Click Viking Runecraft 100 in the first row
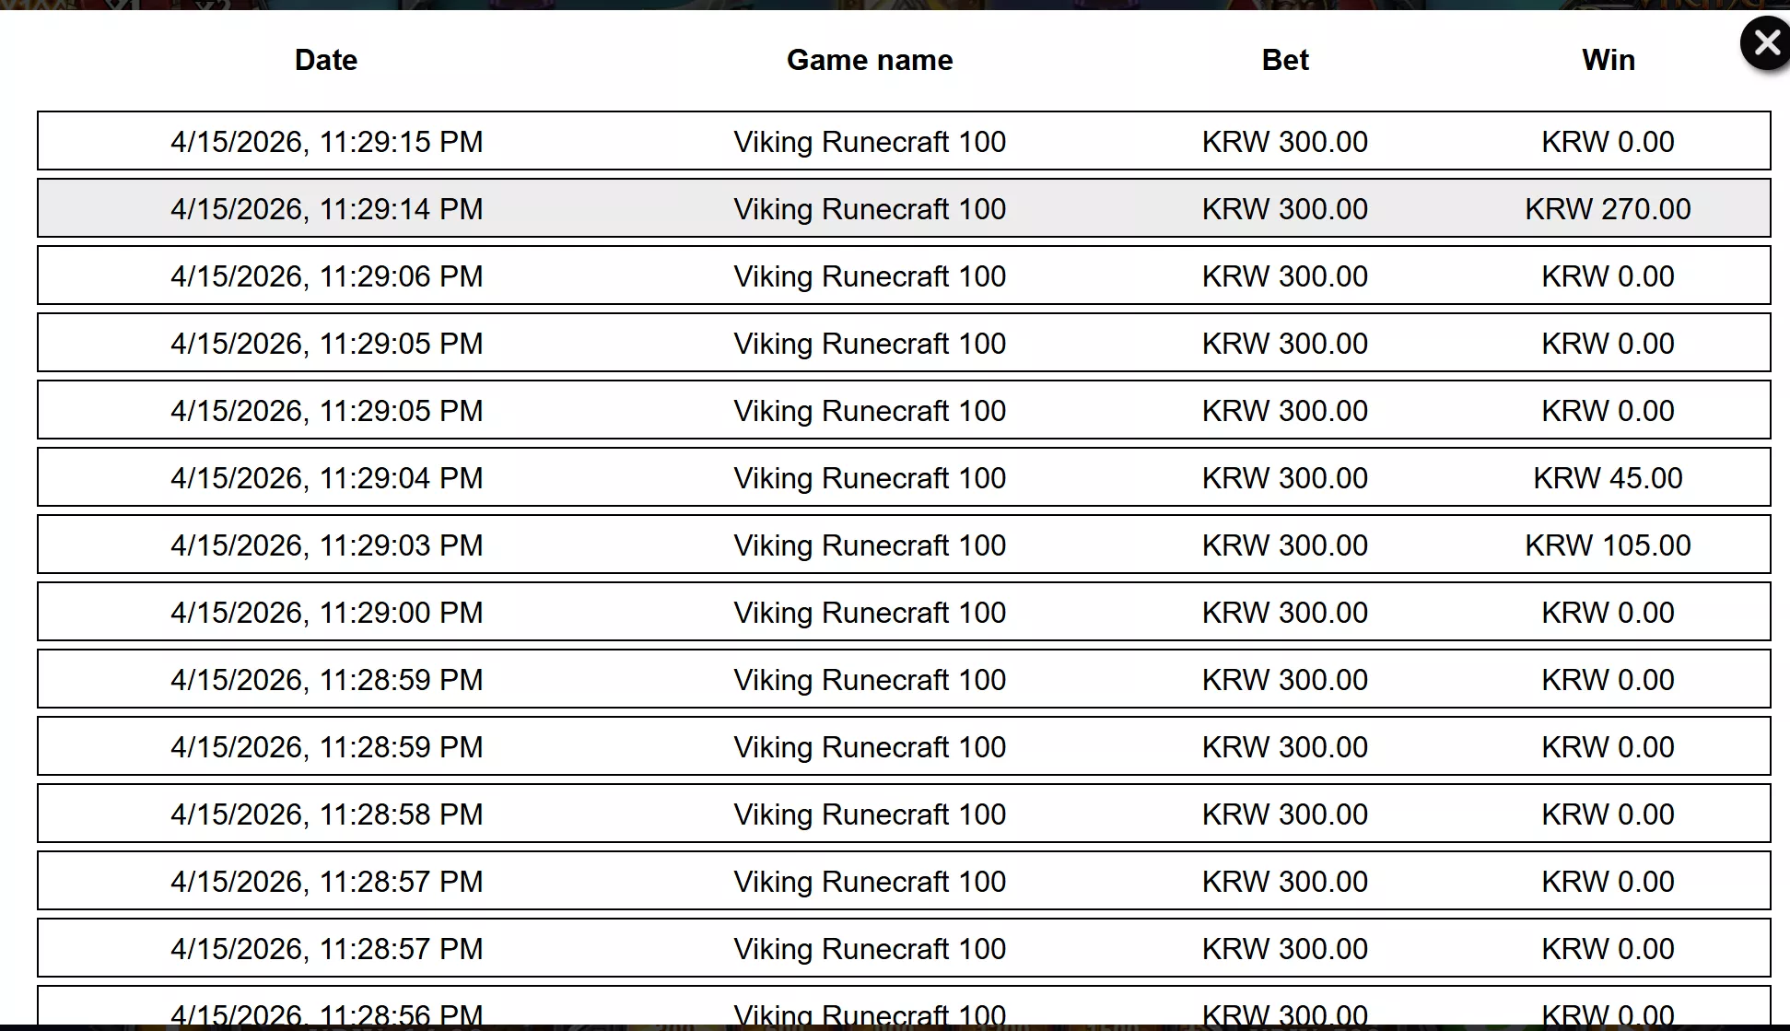 (870, 142)
